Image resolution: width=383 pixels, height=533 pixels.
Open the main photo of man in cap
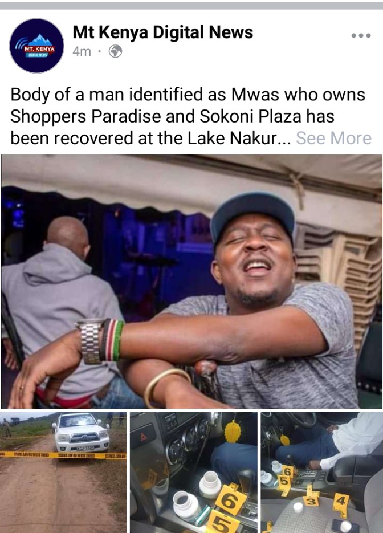(x=191, y=282)
